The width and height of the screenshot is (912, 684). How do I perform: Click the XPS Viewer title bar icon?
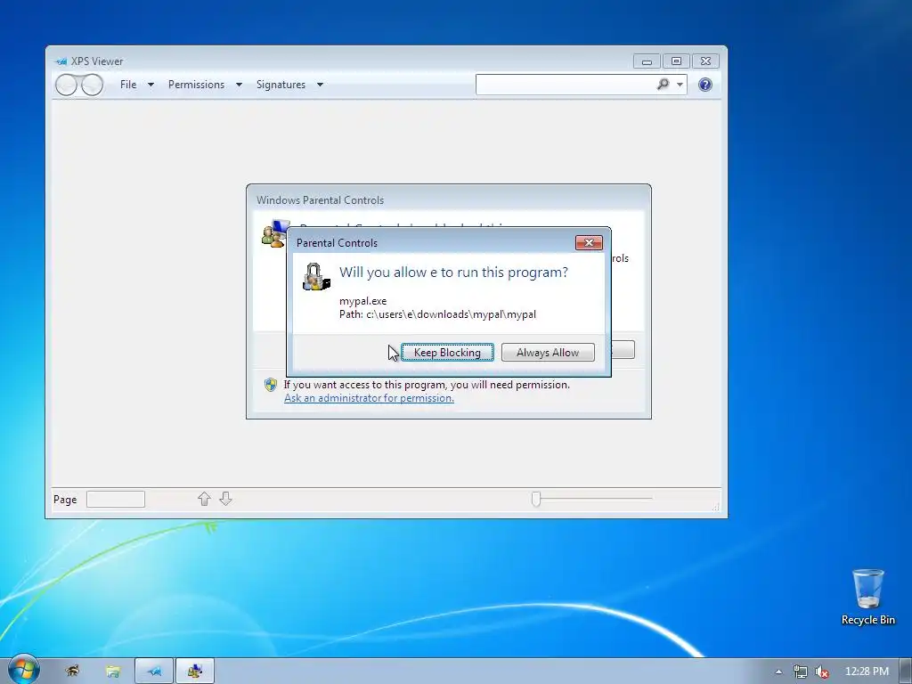(61, 61)
